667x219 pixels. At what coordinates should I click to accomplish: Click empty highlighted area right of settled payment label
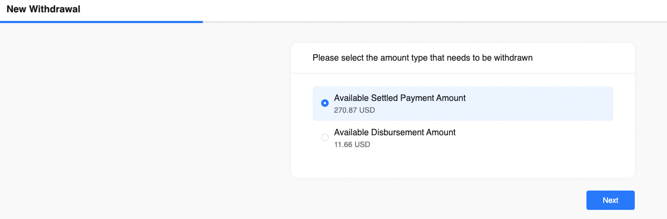point(537,104)
